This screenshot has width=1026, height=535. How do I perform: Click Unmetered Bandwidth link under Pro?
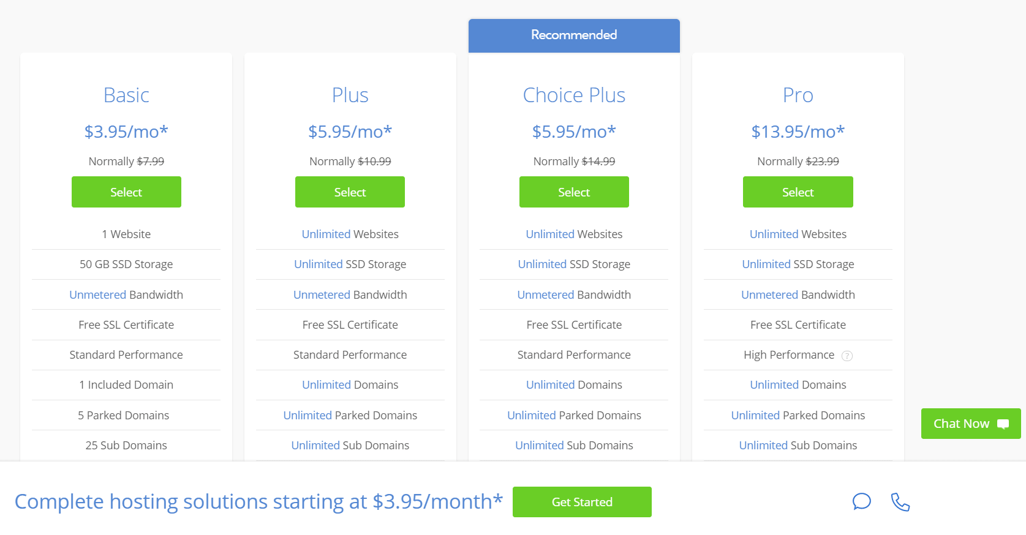pos(769,294)
